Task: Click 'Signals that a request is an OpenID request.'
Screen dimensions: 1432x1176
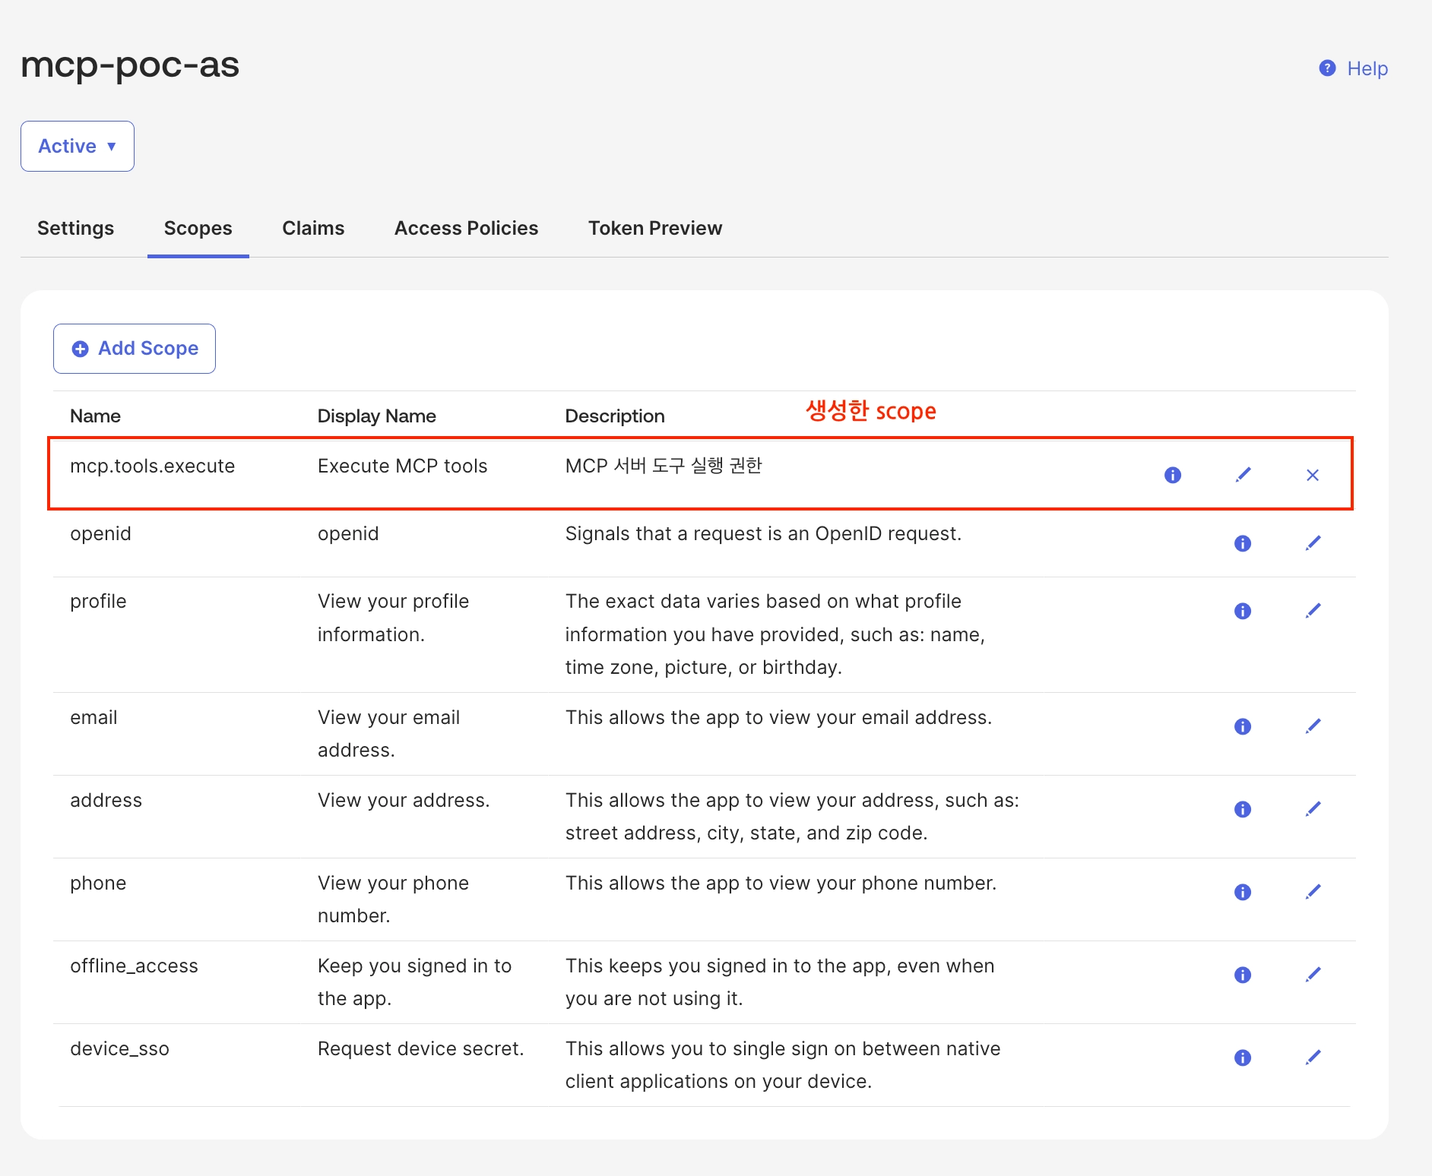Action: coord(763,534)
